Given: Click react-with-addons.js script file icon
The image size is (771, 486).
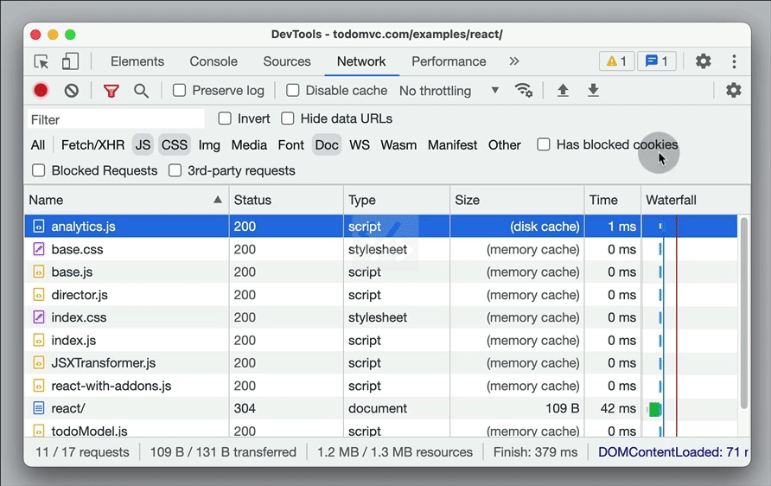Looking at the screenshot, I should tap(38, 386).
